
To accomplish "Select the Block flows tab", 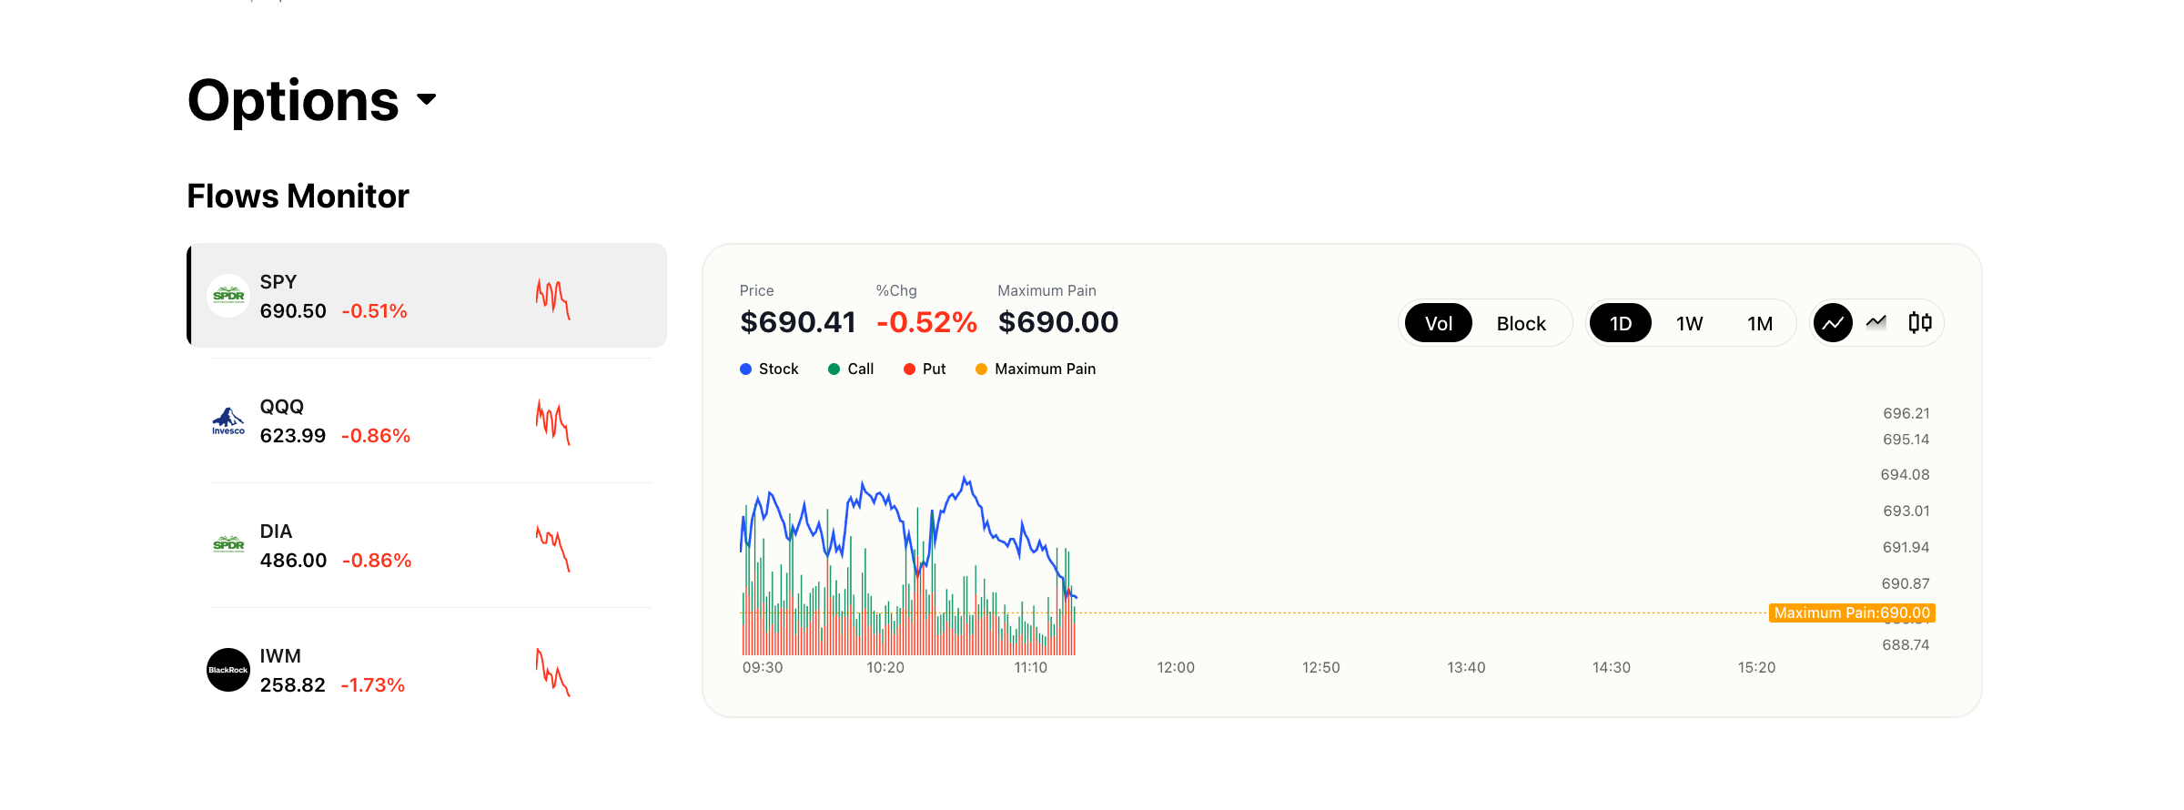I will click(x=1521, y=323).
